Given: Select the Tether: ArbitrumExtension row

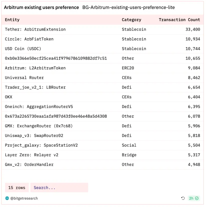Looking at the screenshot, I should coord(35,29).
